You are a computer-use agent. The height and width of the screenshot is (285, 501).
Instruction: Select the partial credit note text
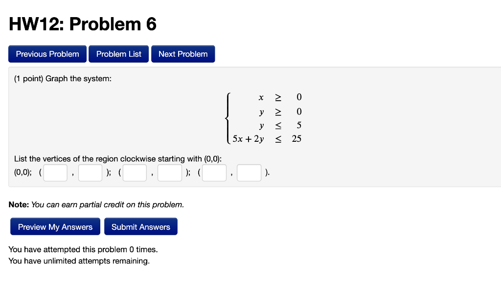(96, 204)
